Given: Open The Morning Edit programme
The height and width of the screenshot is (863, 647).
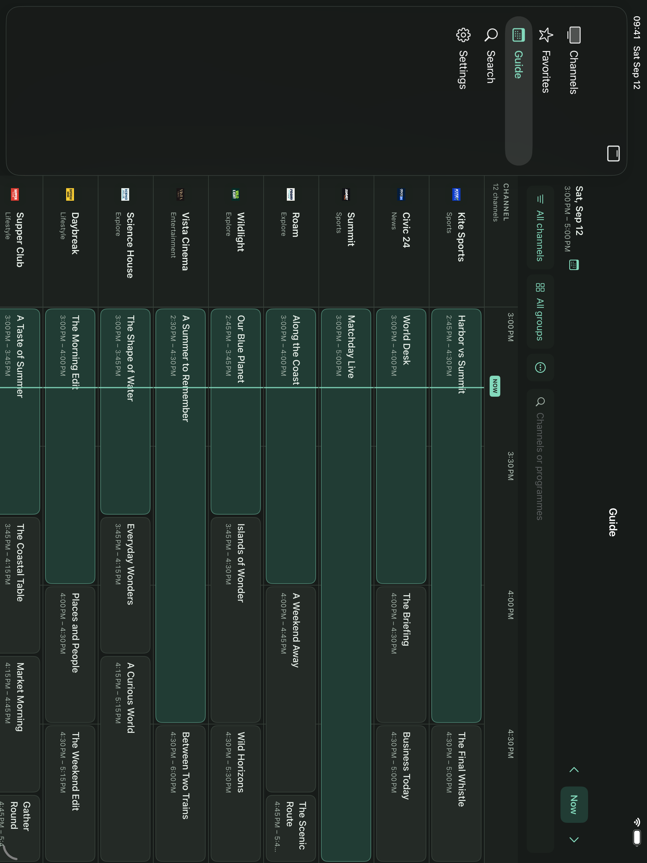Looking at the screenshot, I should point(70,446).
